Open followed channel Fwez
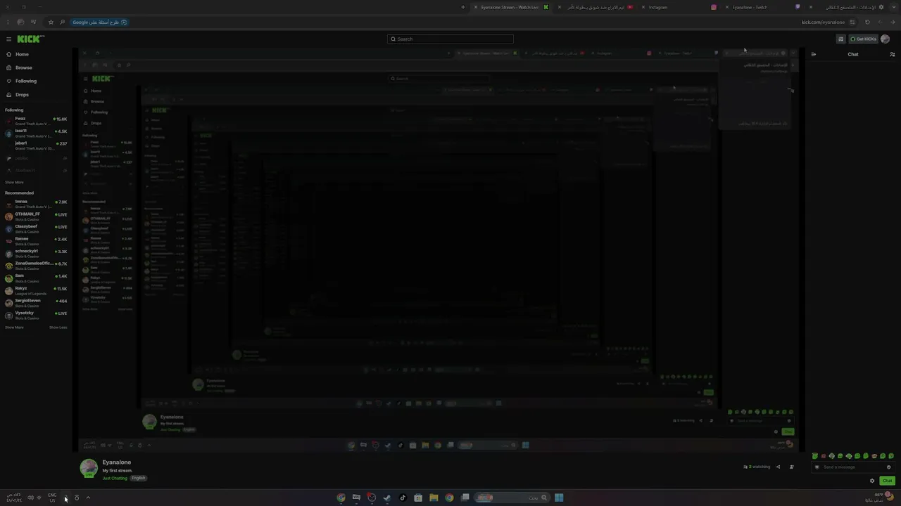901x506 pixels. pyautogui.click(x=36, y=121)
